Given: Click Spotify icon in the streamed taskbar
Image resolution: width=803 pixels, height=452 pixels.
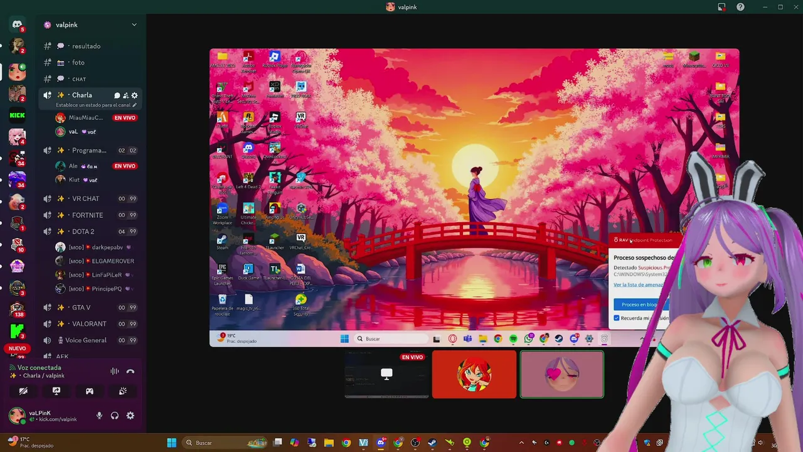Looking at the screenshot, I should [x=513, y=338].
